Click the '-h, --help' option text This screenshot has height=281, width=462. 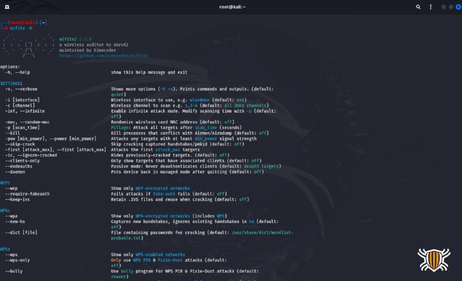(18, 72)
